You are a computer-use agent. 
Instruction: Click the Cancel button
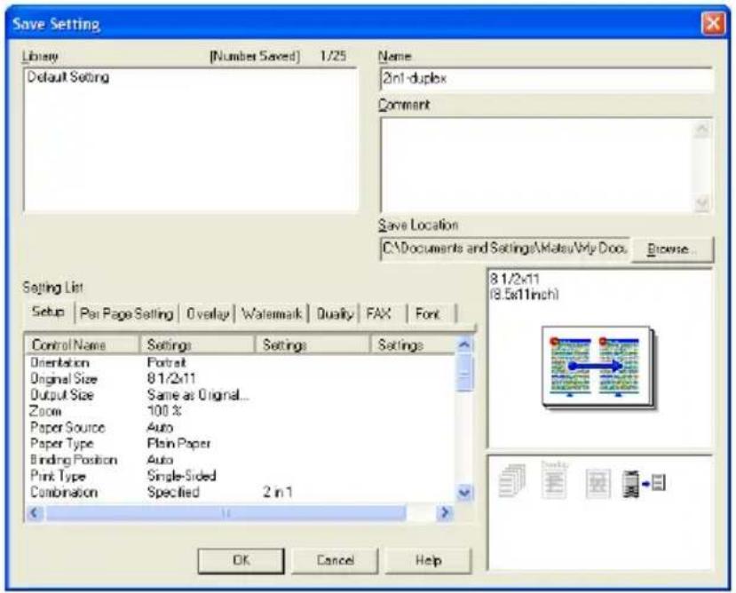pyautogui.click(x=335, y=560)
